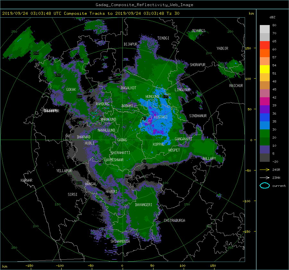Click the dBZ legend heading
Viewport: 289px width, 270px height.
[272, 17]
